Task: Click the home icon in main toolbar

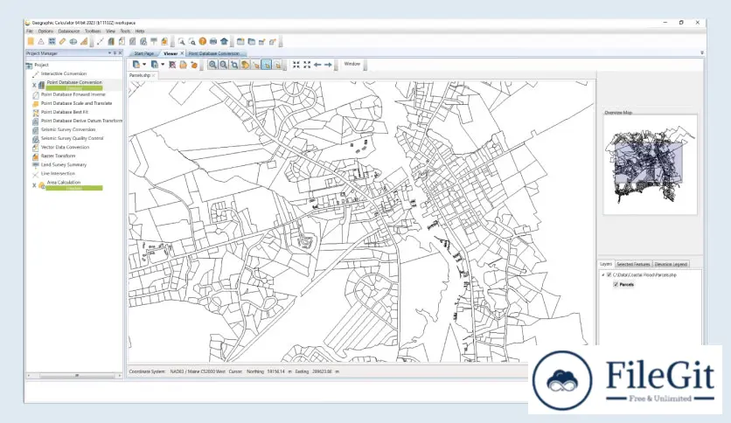Action: pyautogui.click(x=224, y=41)
